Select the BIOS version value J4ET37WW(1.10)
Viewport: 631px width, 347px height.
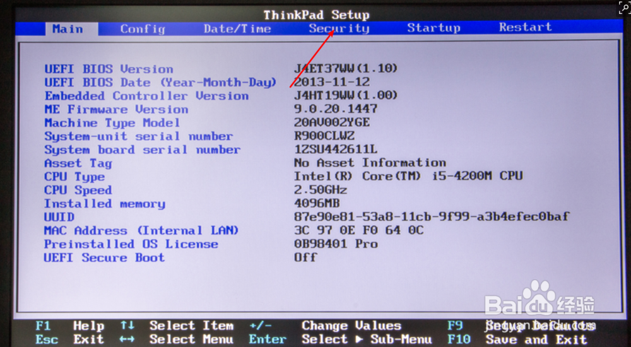coord(346,68)
